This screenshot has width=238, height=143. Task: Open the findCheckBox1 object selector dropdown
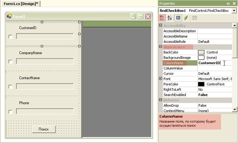(x=234, y=11)
